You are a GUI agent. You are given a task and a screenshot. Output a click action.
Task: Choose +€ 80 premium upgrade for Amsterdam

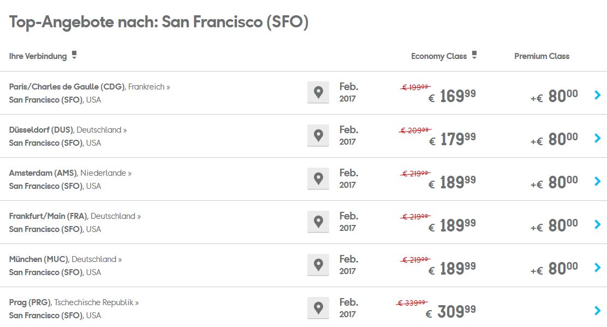click(x=554, y=182)
